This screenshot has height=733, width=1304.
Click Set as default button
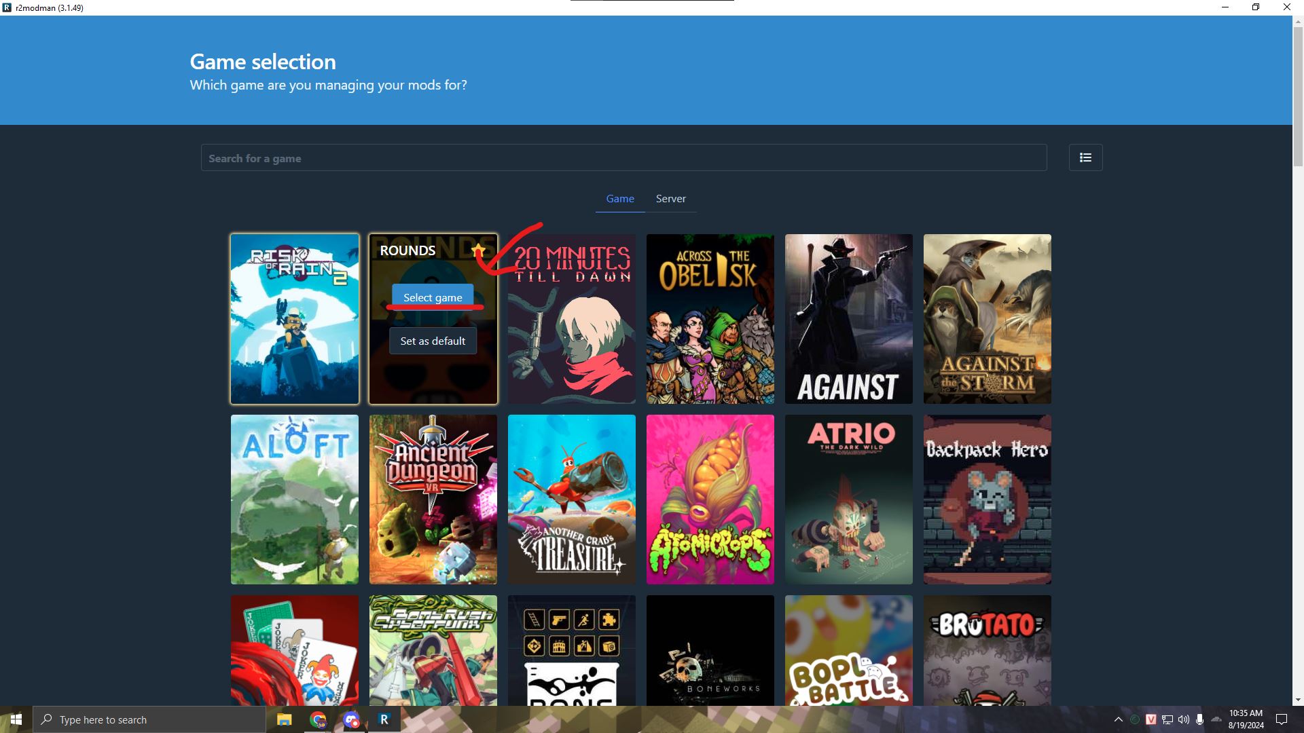[x=433, y=341]
